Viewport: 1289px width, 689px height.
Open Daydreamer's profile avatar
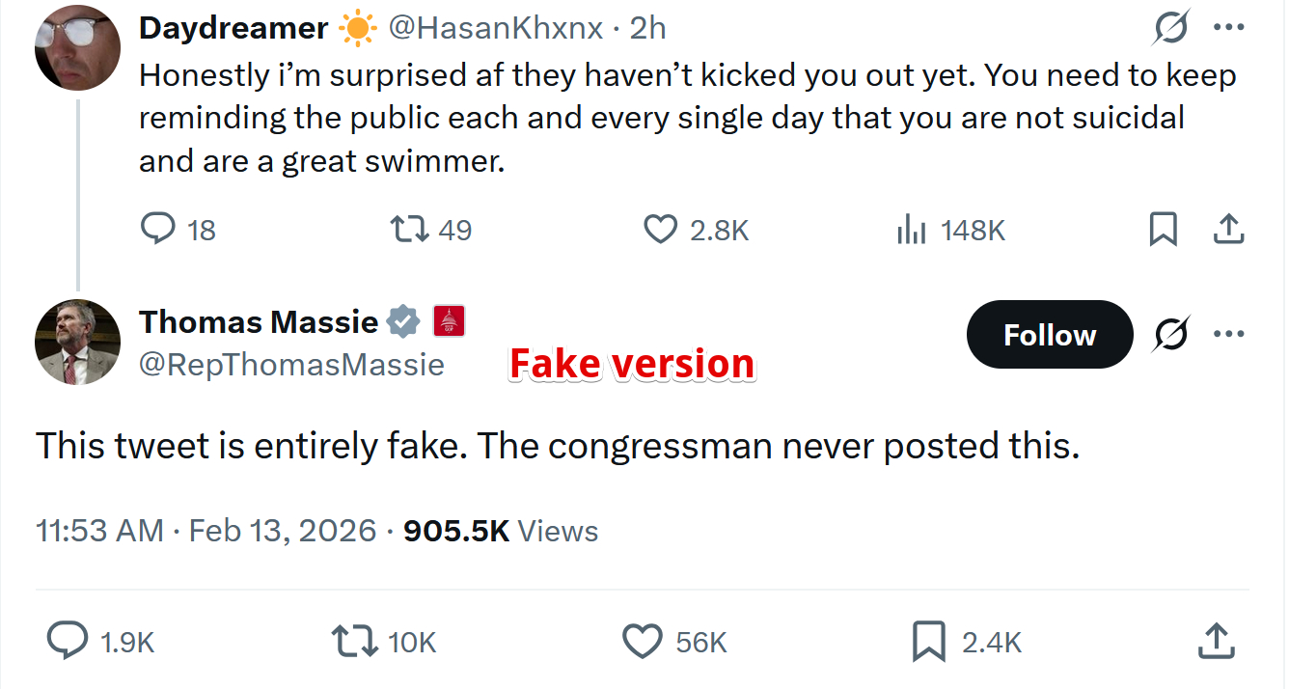pos(77,48)
